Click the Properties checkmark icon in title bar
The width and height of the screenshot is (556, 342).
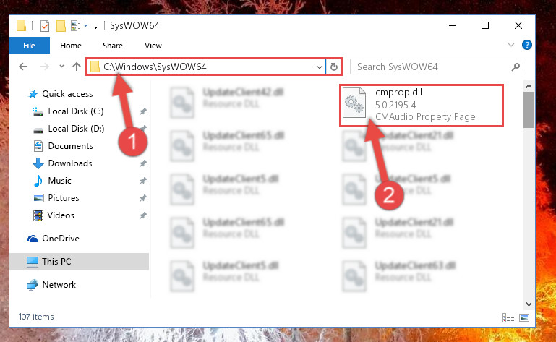point(45,26)
